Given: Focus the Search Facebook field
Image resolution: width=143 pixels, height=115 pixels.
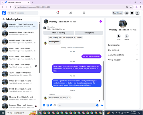Looking at the screenshot, I should (23, 13).
